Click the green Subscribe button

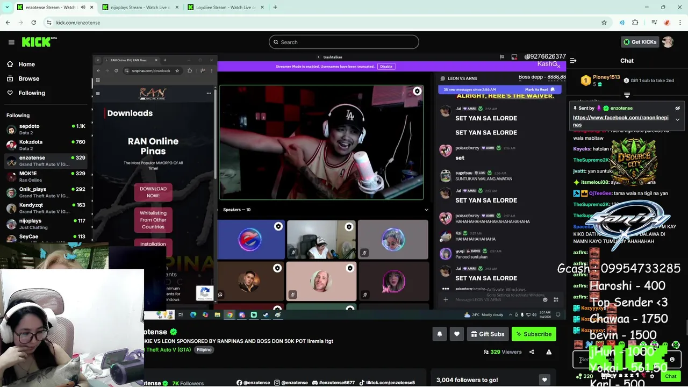[534, 334]
